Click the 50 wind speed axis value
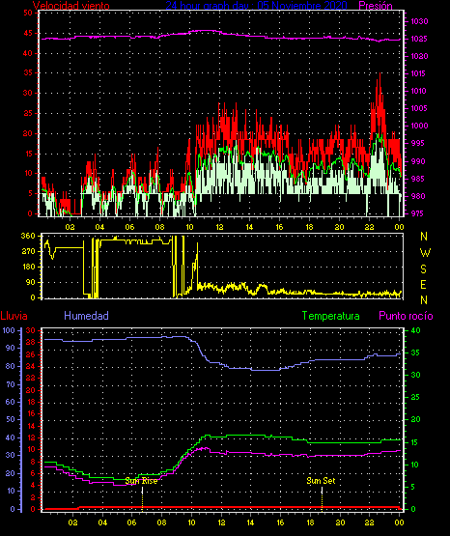This screenshot has width=450, height=536. [x=28, y=13]
